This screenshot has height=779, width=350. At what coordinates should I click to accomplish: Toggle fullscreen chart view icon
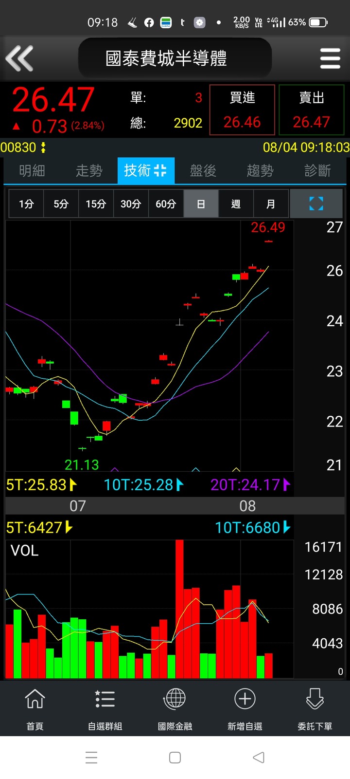click(316, 204)
